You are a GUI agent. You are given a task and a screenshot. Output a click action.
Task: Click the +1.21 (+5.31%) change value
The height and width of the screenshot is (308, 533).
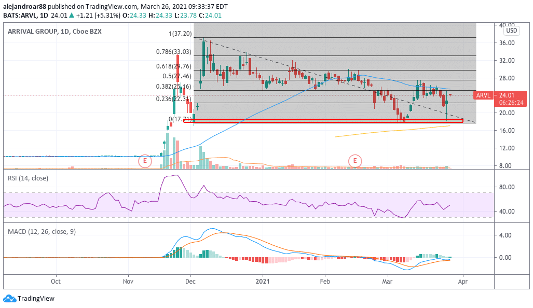(x=98, y=15)
